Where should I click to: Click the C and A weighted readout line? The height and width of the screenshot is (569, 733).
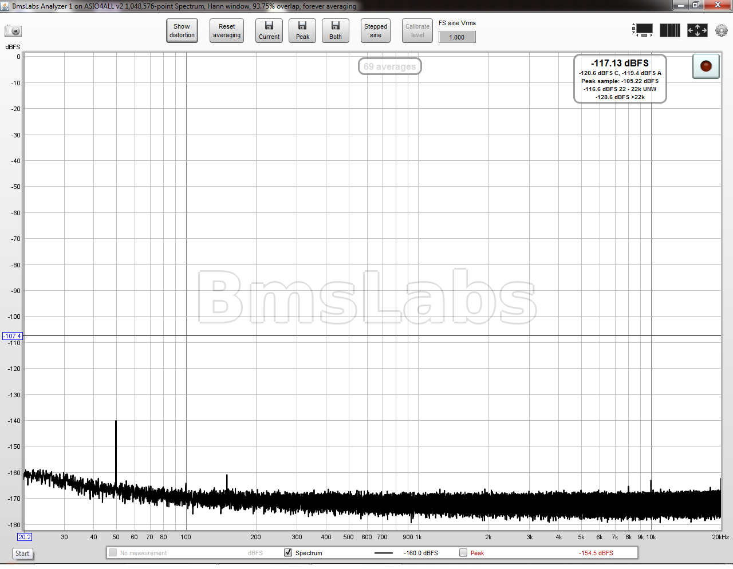[620, 73]
